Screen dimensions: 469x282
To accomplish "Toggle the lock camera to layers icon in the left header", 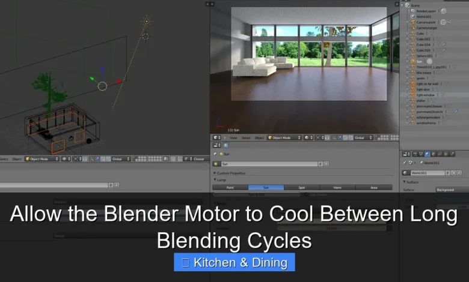I will pos(167,159).
